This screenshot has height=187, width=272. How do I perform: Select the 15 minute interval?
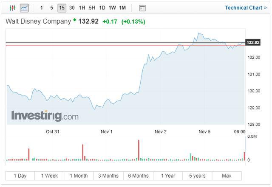click(62, 8)
